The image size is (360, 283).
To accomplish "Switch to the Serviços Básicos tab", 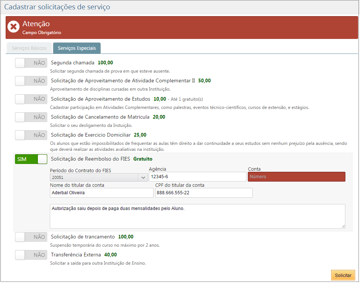I will point(29,48).
